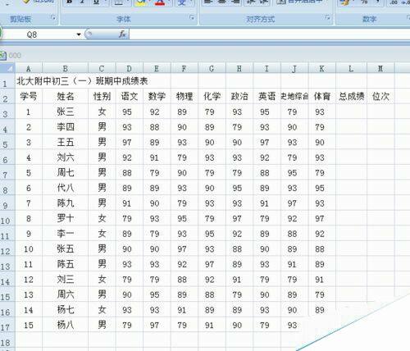Click the Name Box showing Q8
Image resolution: width=410 pixels, height=351 pixels.
click(39, 34)
